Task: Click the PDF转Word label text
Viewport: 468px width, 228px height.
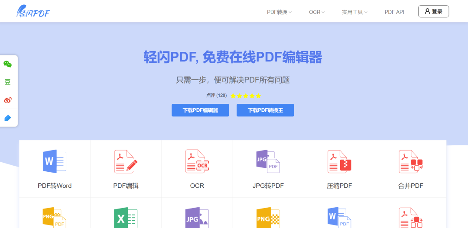Action: click(55, 186)
